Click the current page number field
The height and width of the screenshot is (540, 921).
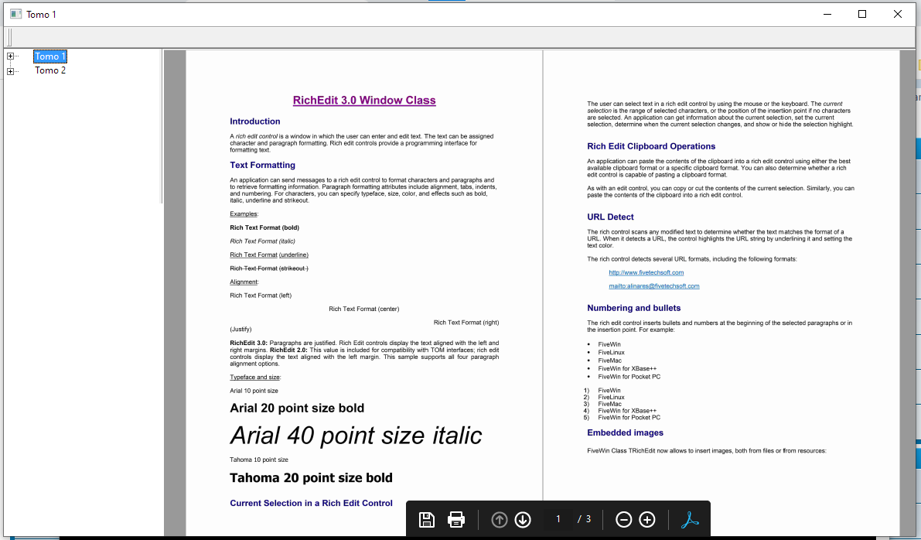[x=558, y=519]
